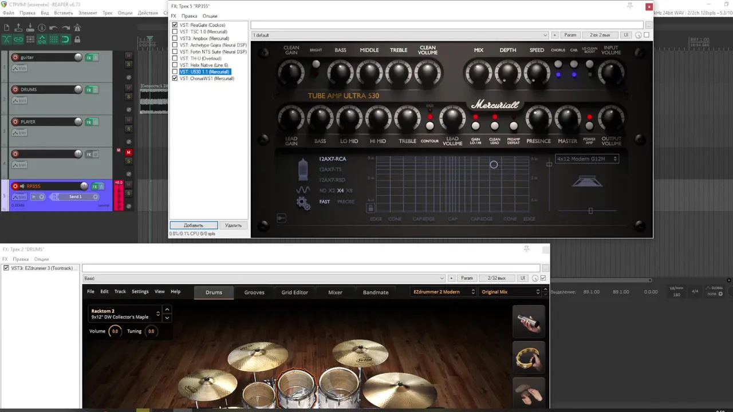Screen dimensions: 733x412
Task: Uncheck the ReaGate (Cockos) plugin checkbox
Action: point(175,25)
